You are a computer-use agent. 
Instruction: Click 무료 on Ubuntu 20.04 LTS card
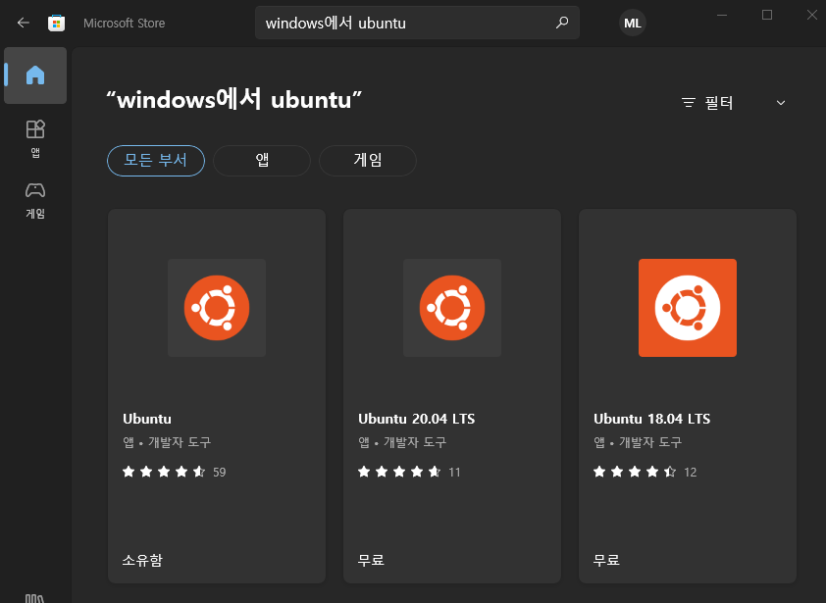point(371,560)
